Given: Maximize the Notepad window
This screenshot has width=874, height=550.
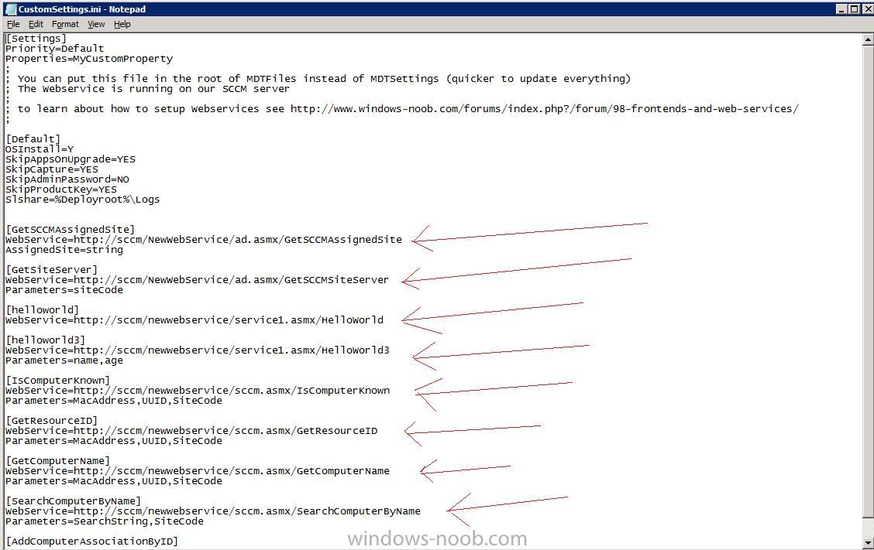Looking at the screenshot, I should pos(854,9).
